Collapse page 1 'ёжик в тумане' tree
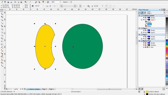168x95 pixels. click(139, 16)
